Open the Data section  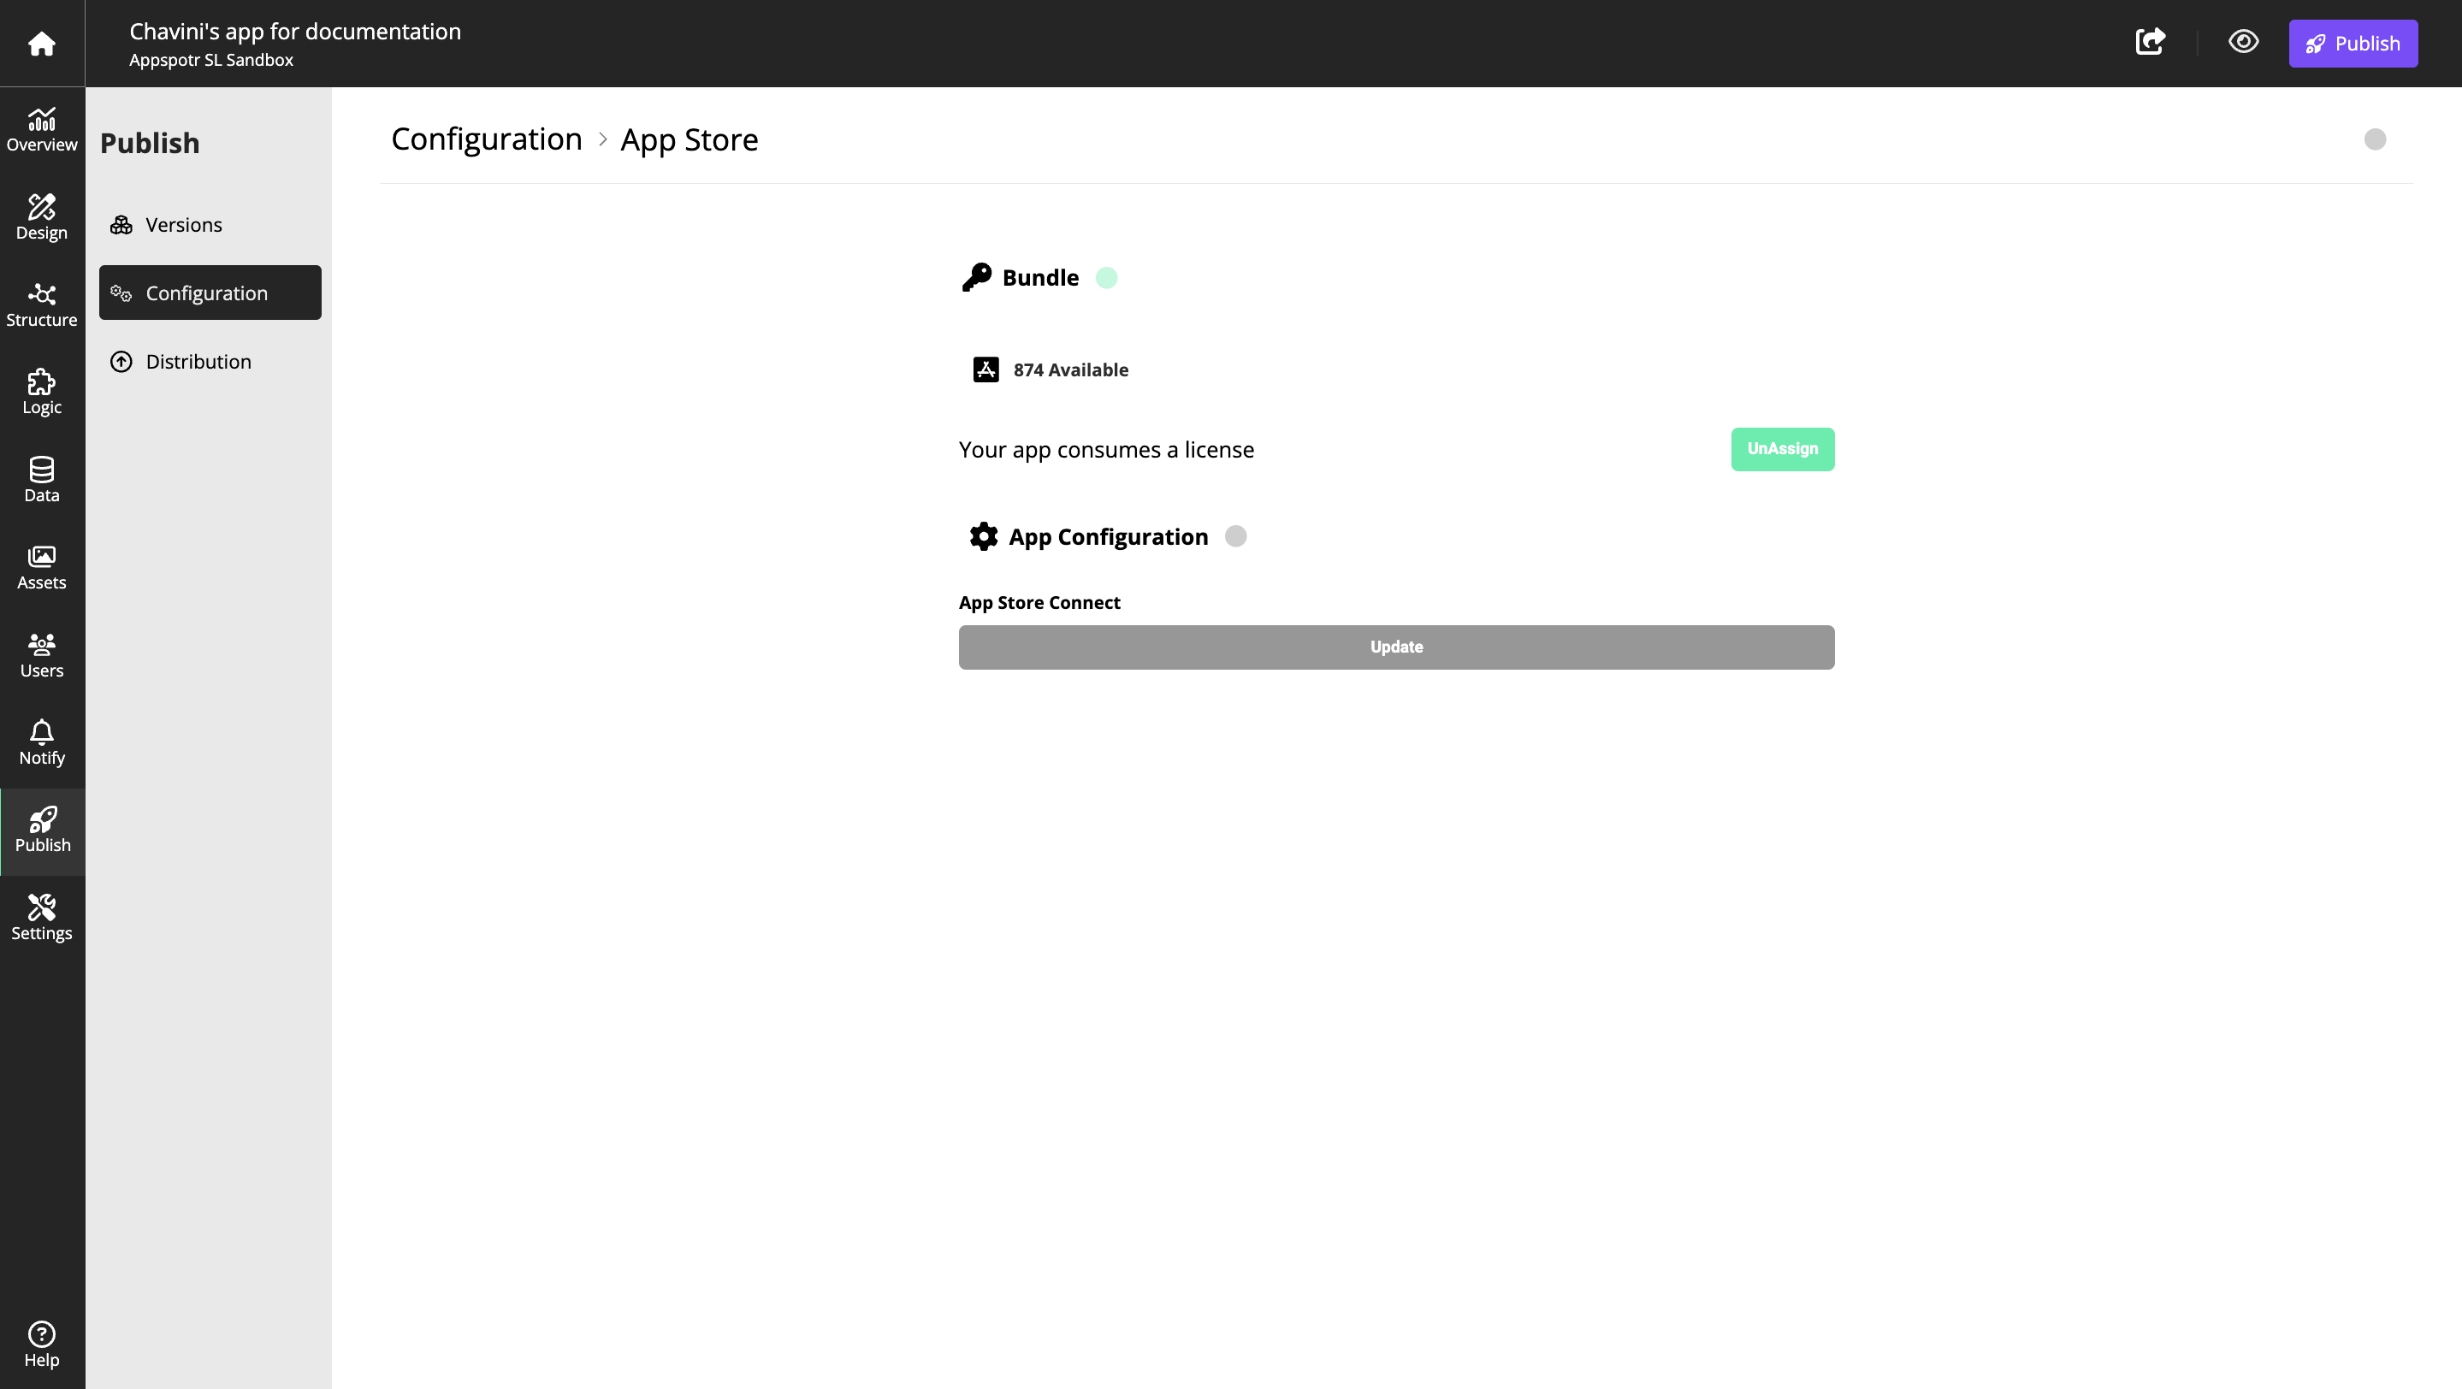[x=41, y=481]
